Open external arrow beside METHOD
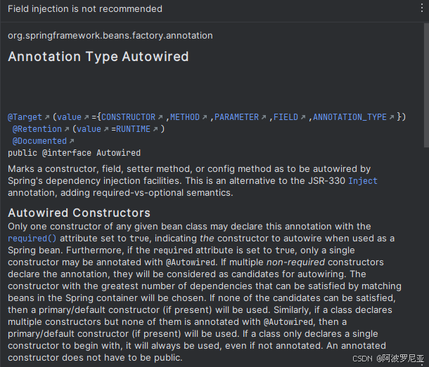Screen dimensions: 429x367 point(205,117)
